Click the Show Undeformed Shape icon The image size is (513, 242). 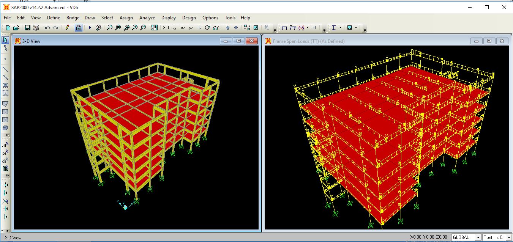(x=284, y=28)
